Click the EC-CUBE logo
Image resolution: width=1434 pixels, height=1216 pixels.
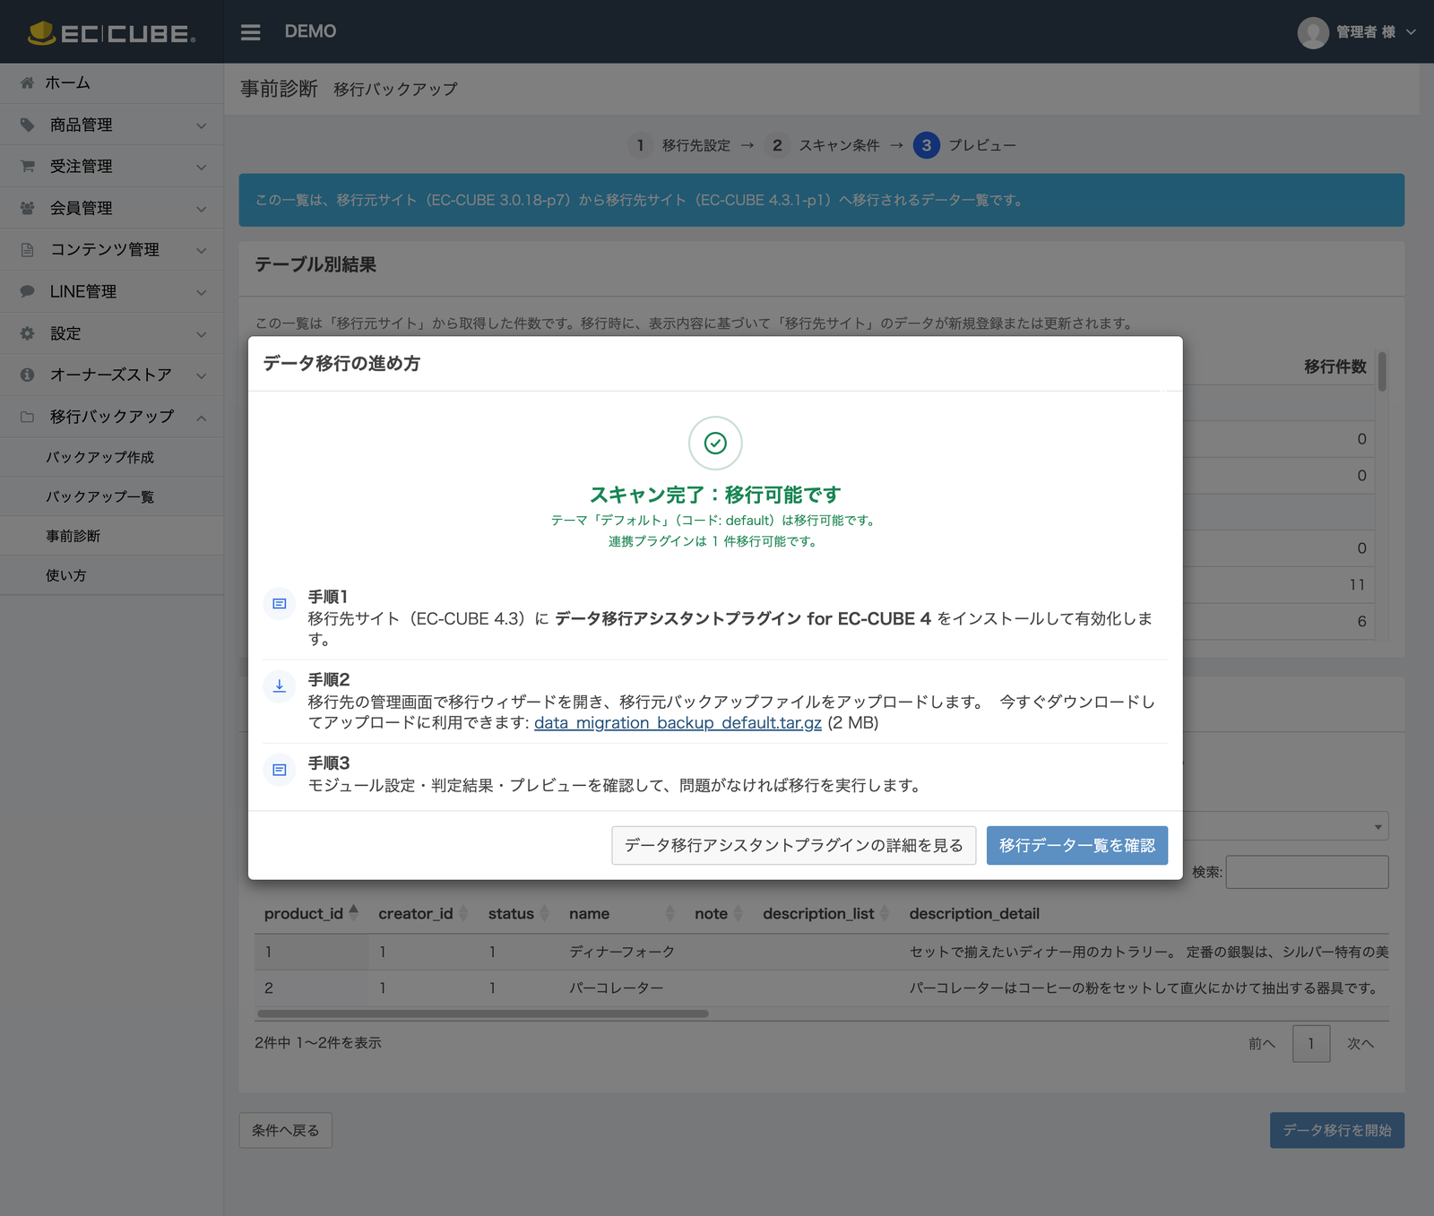pos(111,33)
